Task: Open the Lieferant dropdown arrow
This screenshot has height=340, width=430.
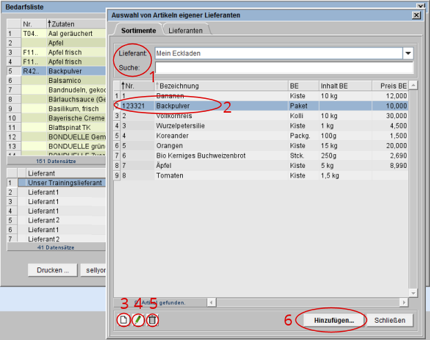Action: coord(408,53)
